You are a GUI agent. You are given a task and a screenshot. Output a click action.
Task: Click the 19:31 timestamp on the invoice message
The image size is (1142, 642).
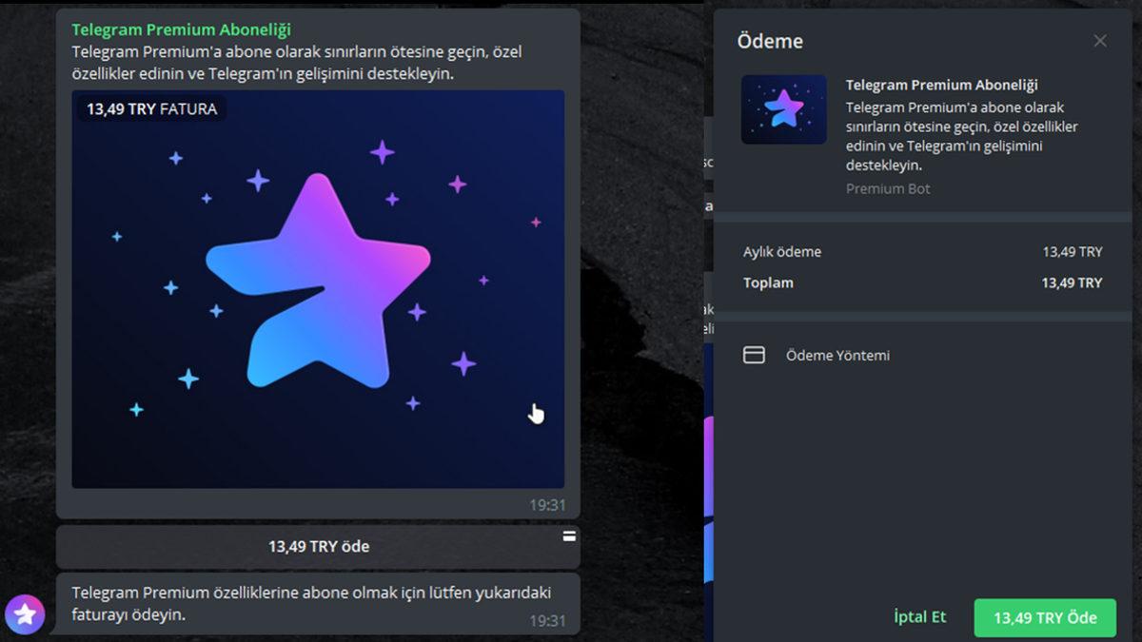549,504
